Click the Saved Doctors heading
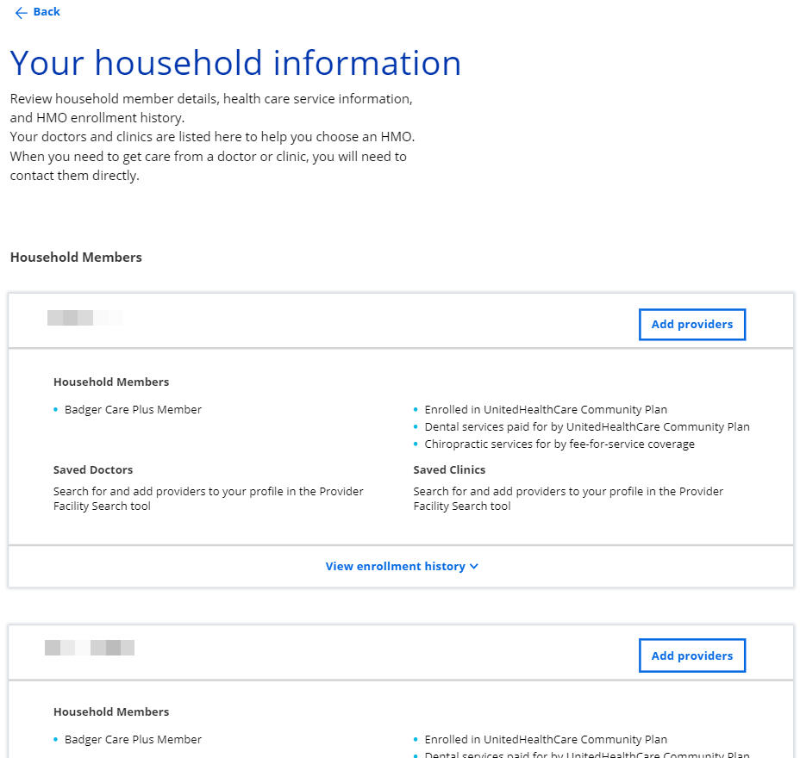Screen dimensions: 800x758 tap(93, 470)
